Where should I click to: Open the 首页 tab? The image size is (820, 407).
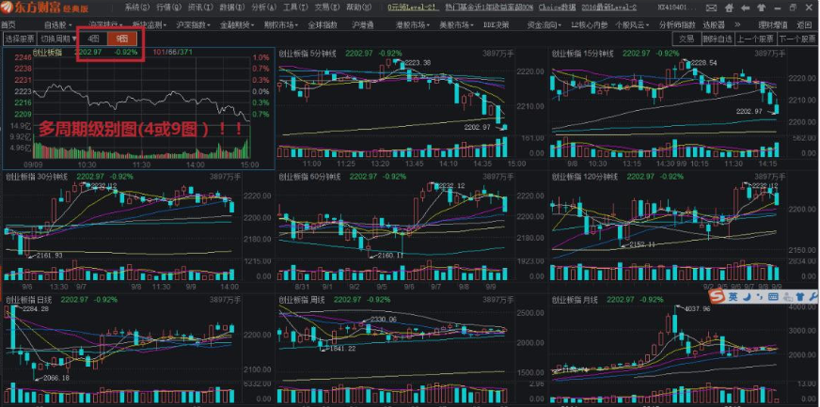[x=9, y=23]
